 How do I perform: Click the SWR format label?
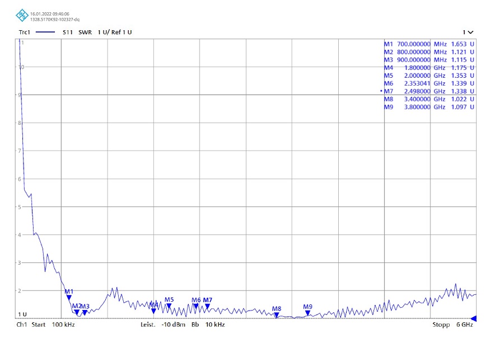point(85,32)
